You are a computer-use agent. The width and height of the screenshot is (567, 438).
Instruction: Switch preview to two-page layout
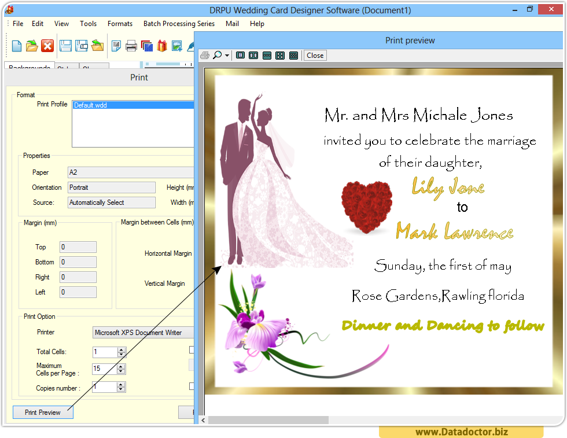[253, 55]
